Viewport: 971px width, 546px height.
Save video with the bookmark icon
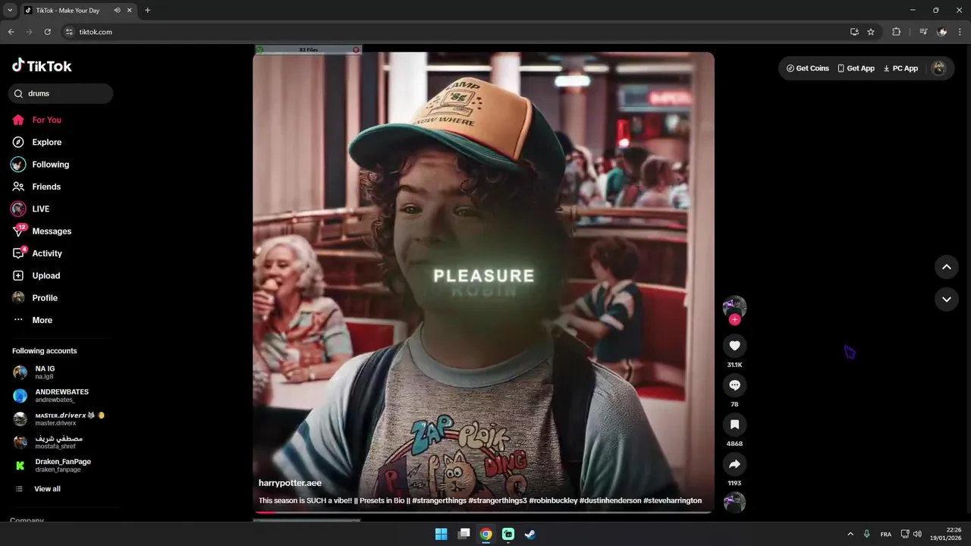734,425
